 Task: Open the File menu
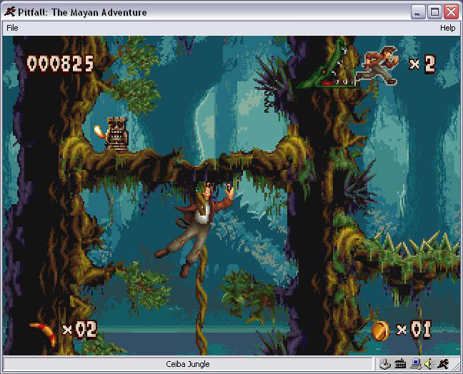[x=12, y=28]
